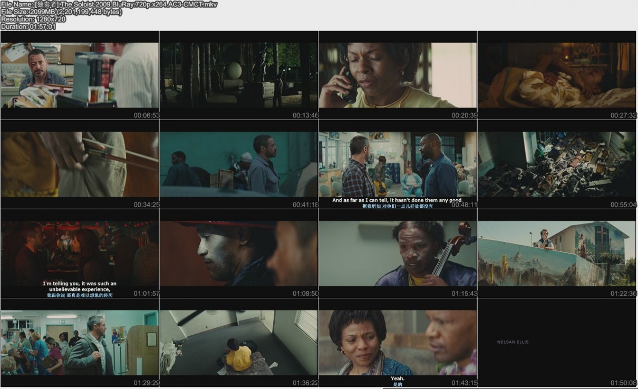638x389 pixels.
Task: Click the Resolution 1280x720 line
Action: tap(33, 19)
